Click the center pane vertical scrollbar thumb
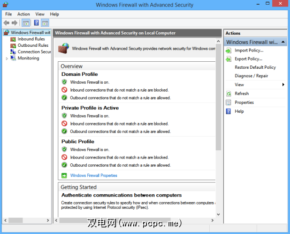This screenshot has height=234, width=290. point(218,97)
